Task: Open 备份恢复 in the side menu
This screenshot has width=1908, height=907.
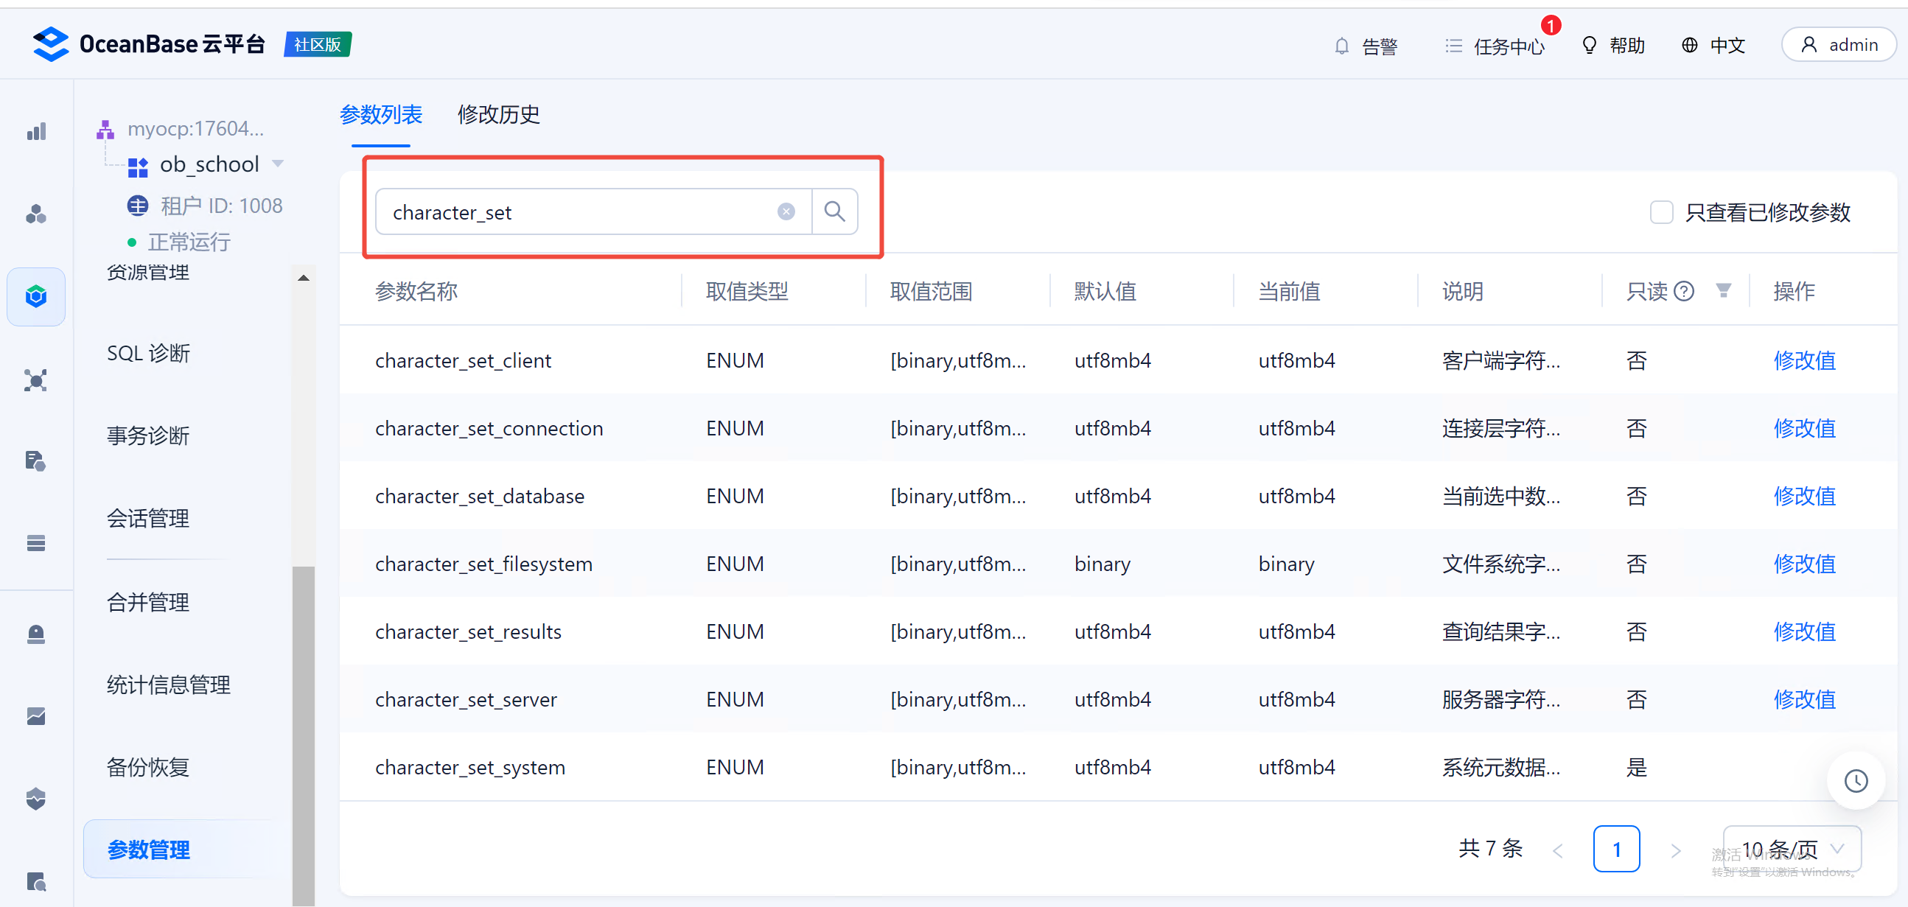Action: tap(148, 767)
